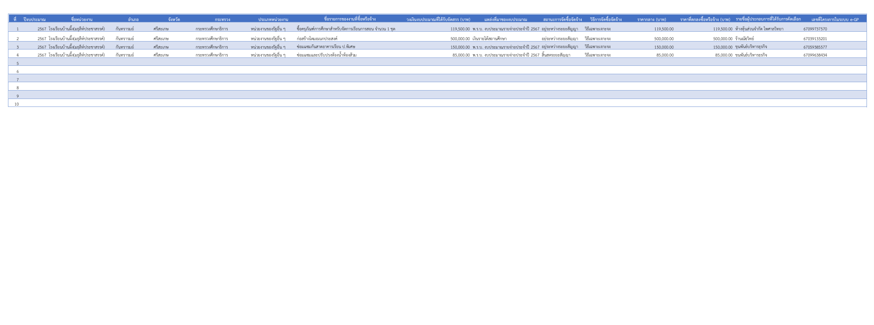This screenshot has width=874, height=325.
Task: Click the 'ชื่อรายการของงานที่ซื้อหรือจ้าง' header
Action: (x=349, y=19)
